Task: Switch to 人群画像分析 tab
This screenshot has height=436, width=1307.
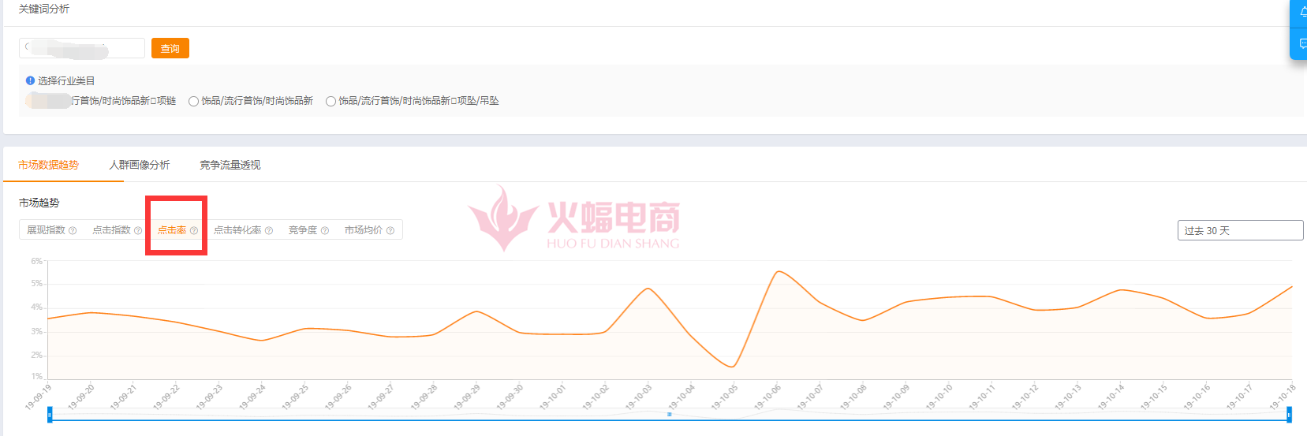Action: 139,165
